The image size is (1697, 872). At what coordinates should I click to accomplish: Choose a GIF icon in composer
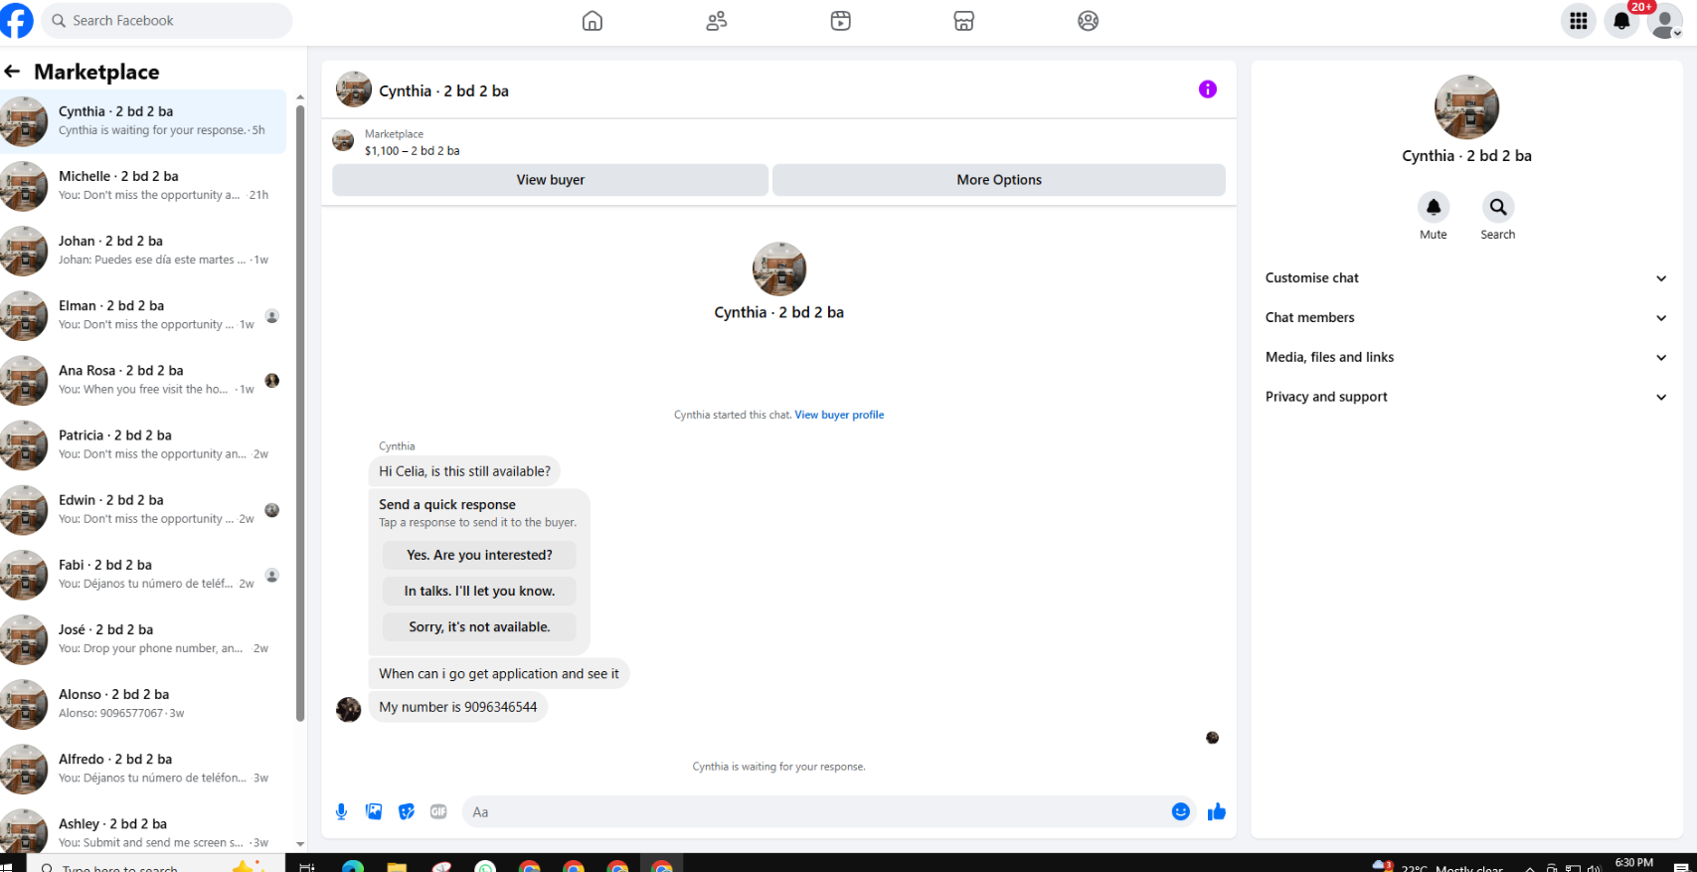click(x=438, y=811)
